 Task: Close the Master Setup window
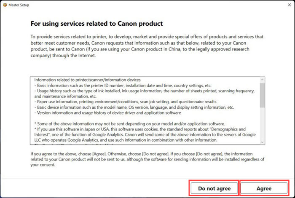(290, 5)
